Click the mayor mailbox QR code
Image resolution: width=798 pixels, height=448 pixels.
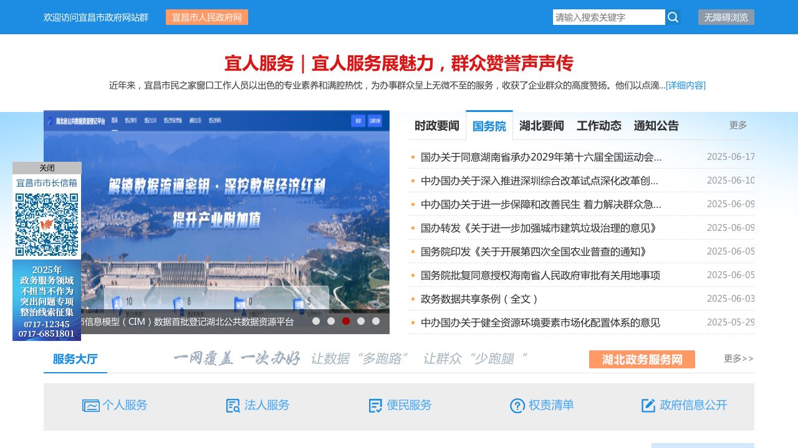(x=47, y=225)
